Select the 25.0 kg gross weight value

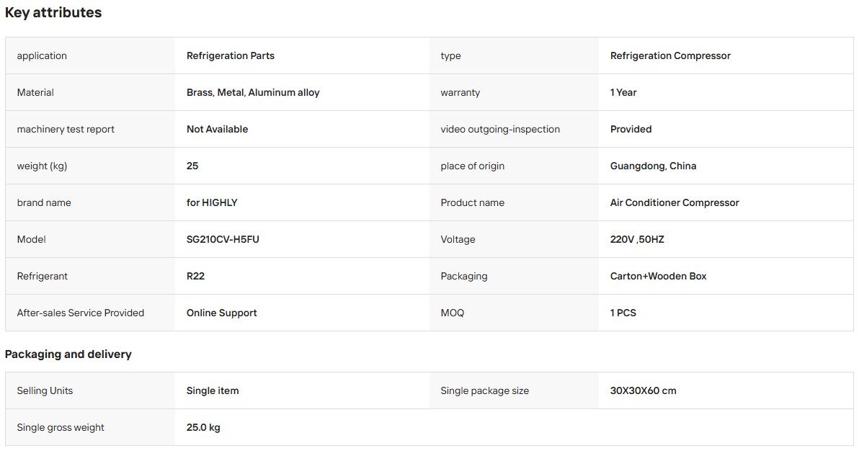click(x=203, y=427)
